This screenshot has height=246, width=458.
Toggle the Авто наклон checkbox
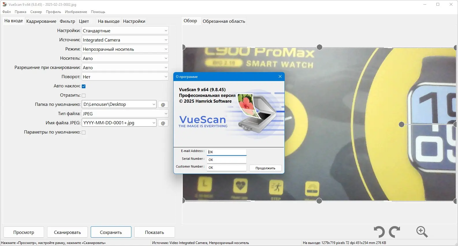coord(84,86)
